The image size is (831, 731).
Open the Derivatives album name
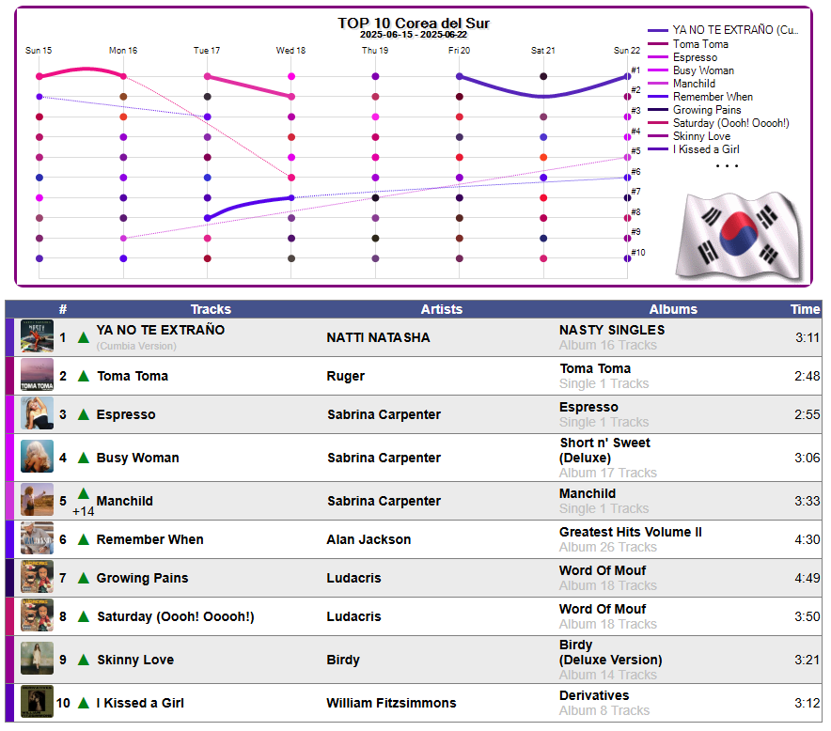pos(594,695)
